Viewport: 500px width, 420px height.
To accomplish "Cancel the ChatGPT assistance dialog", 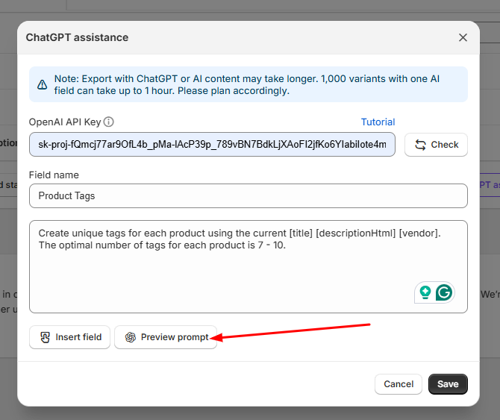I will pyautogui.click(x=399, y=384).
